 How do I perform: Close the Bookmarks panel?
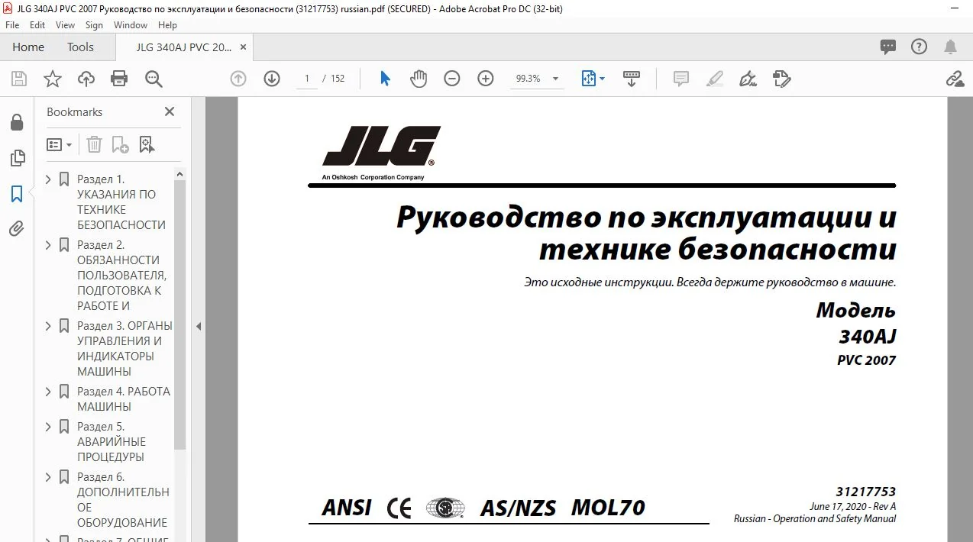coord(170,111)
